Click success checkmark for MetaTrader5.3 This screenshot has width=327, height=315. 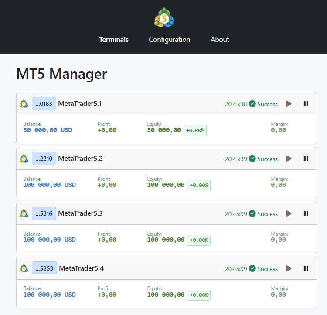252,213
